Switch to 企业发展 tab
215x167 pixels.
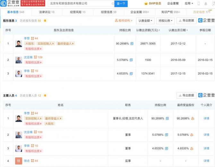point(140,12)
